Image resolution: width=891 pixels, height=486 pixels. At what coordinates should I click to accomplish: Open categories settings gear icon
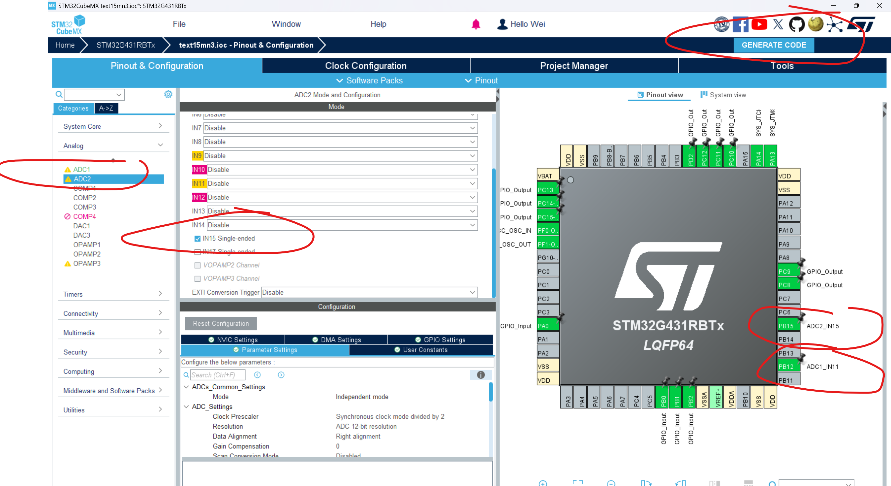coord(168,94)
